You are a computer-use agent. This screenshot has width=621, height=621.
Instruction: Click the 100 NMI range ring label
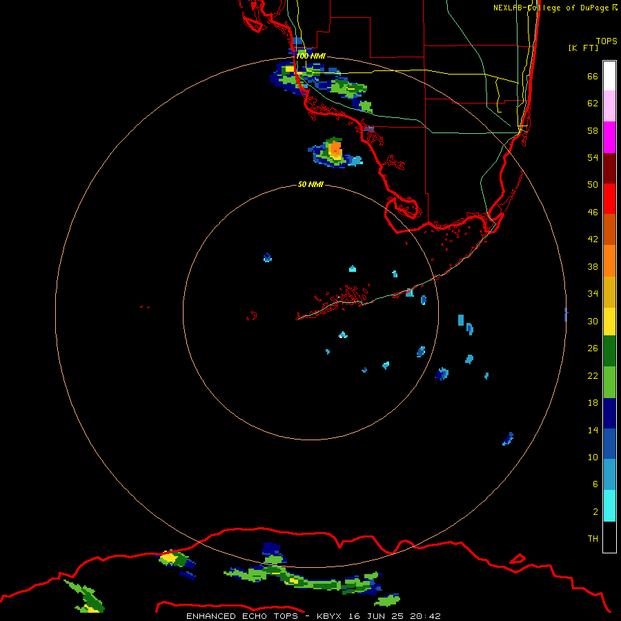pos(310,56)
